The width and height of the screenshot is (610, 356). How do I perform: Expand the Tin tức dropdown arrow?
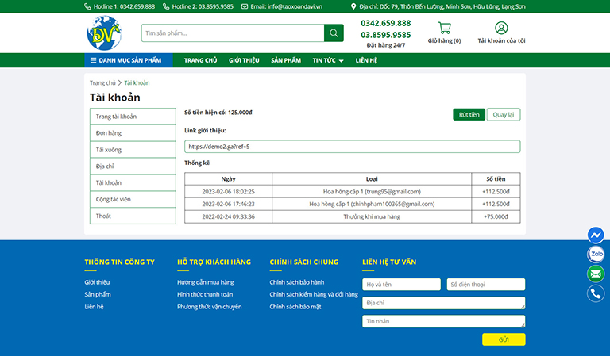coord(342,61)
